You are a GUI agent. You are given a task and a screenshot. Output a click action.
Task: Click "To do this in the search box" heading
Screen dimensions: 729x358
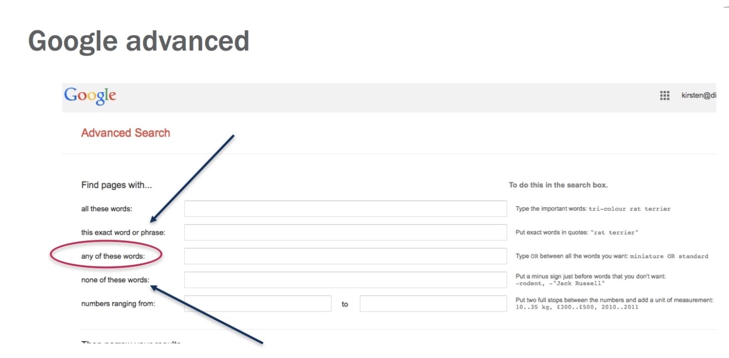558,185
